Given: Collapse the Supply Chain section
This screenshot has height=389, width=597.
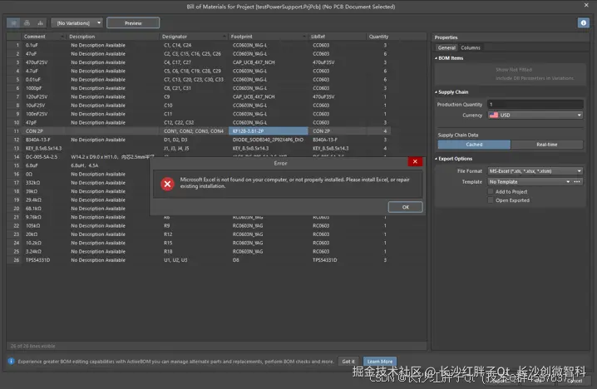Looking at the screenshot, I should (436, 92).
